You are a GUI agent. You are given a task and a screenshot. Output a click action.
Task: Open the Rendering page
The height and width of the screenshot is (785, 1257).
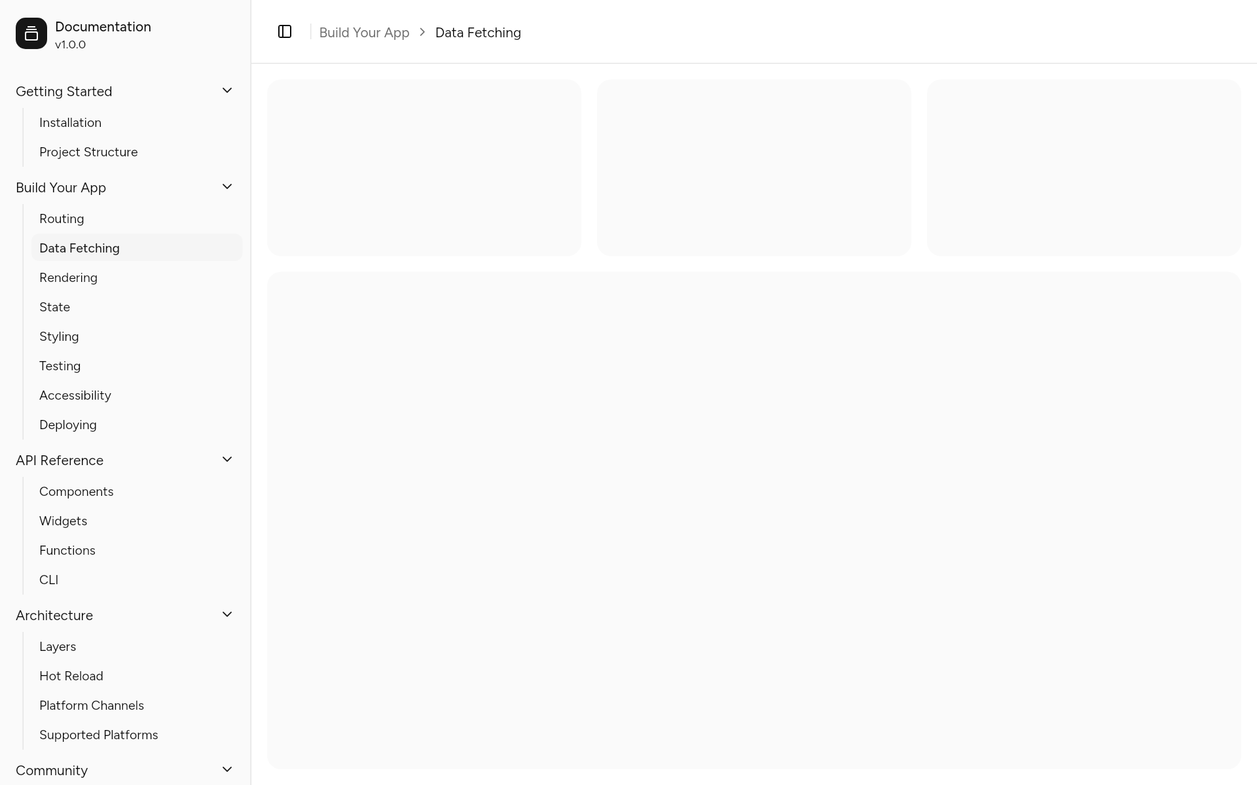tap(137, 277)
